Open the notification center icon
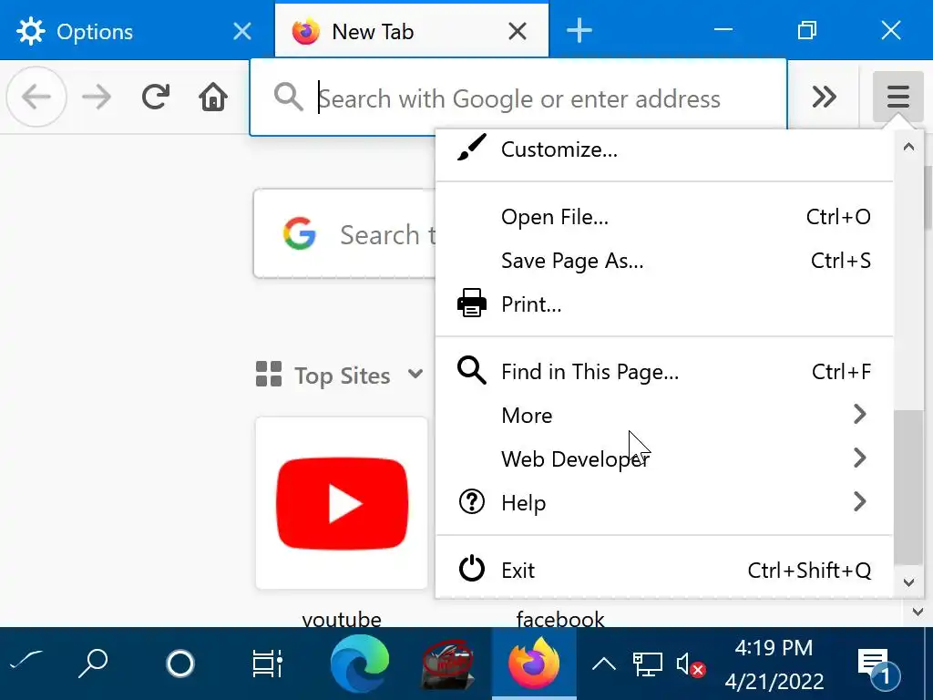Viewport: 933px width, 700px height. 878,666
